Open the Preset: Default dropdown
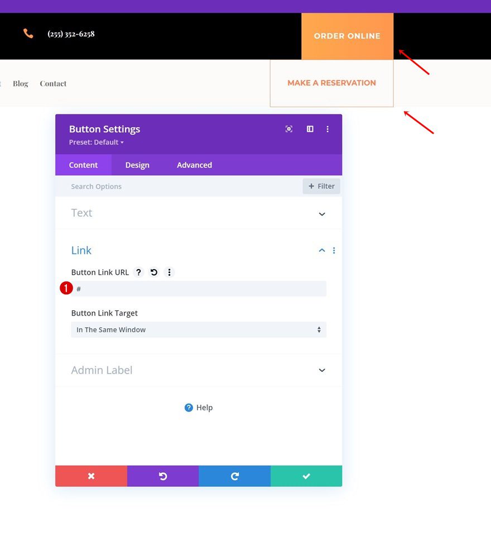This screenshot has height=536, width=491. 97,142
